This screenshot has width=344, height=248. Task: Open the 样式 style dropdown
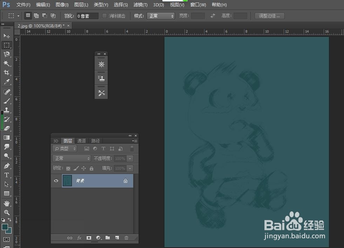(161, 16)
